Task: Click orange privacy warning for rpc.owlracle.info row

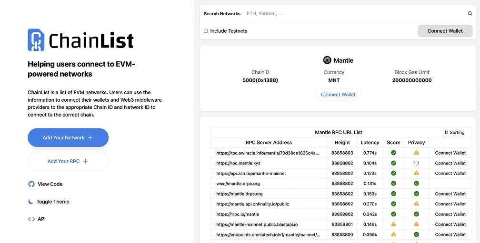Action: point(416,153)
